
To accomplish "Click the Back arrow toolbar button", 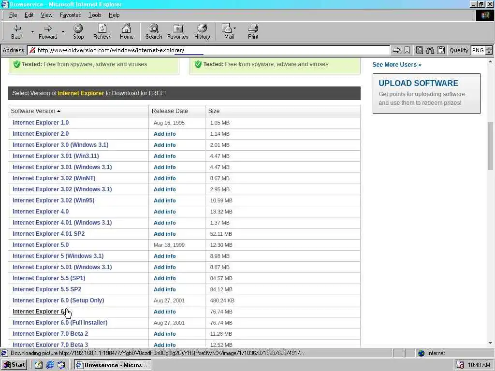I will tap(17, 31).
